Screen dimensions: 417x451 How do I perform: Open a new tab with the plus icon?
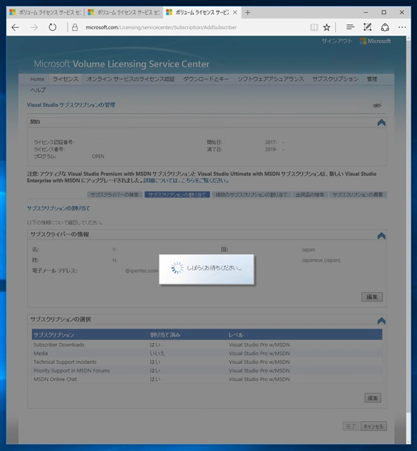247,13
